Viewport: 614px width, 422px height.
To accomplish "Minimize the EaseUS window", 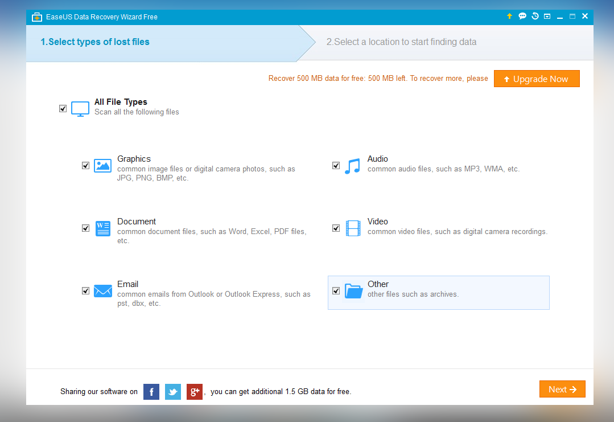I will 560,17.
